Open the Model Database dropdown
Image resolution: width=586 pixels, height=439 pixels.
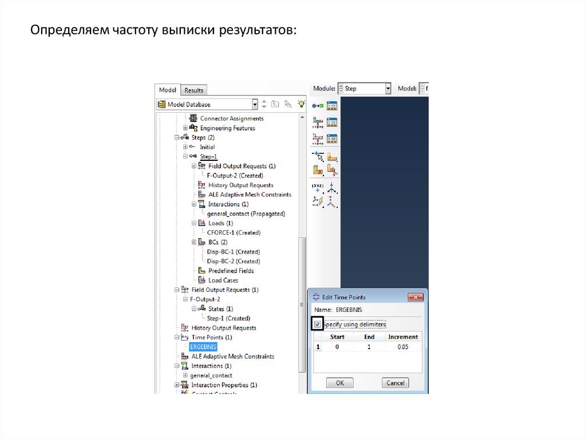pyautogui.click(x=255, y=104)
